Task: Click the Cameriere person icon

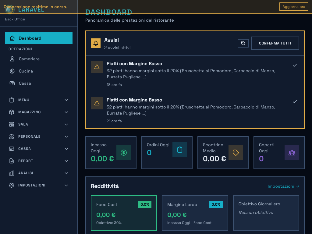Action: coord(11,59)
